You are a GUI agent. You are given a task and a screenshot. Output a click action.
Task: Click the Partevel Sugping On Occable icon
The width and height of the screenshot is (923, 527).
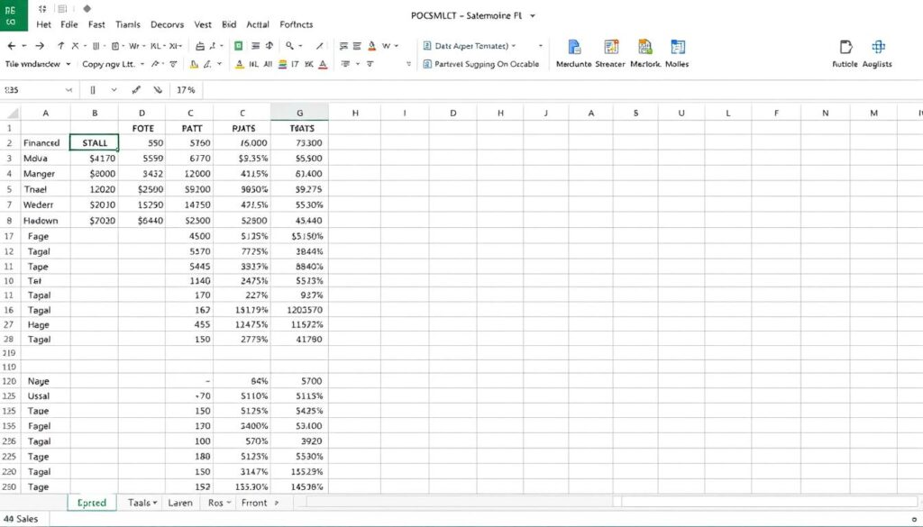coord(427,64)
